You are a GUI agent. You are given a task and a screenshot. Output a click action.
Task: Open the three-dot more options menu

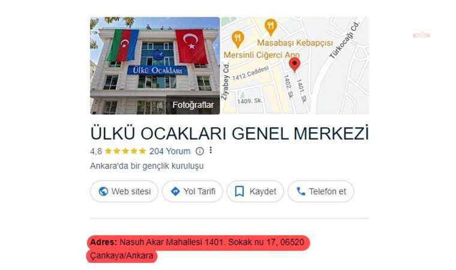coord(211,151)
